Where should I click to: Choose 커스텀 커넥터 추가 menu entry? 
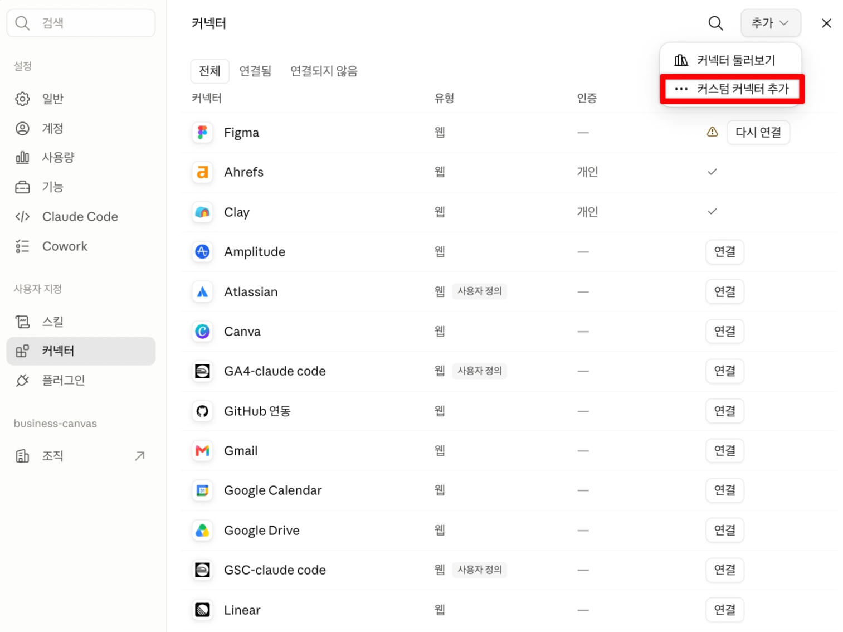pos(732,89)
